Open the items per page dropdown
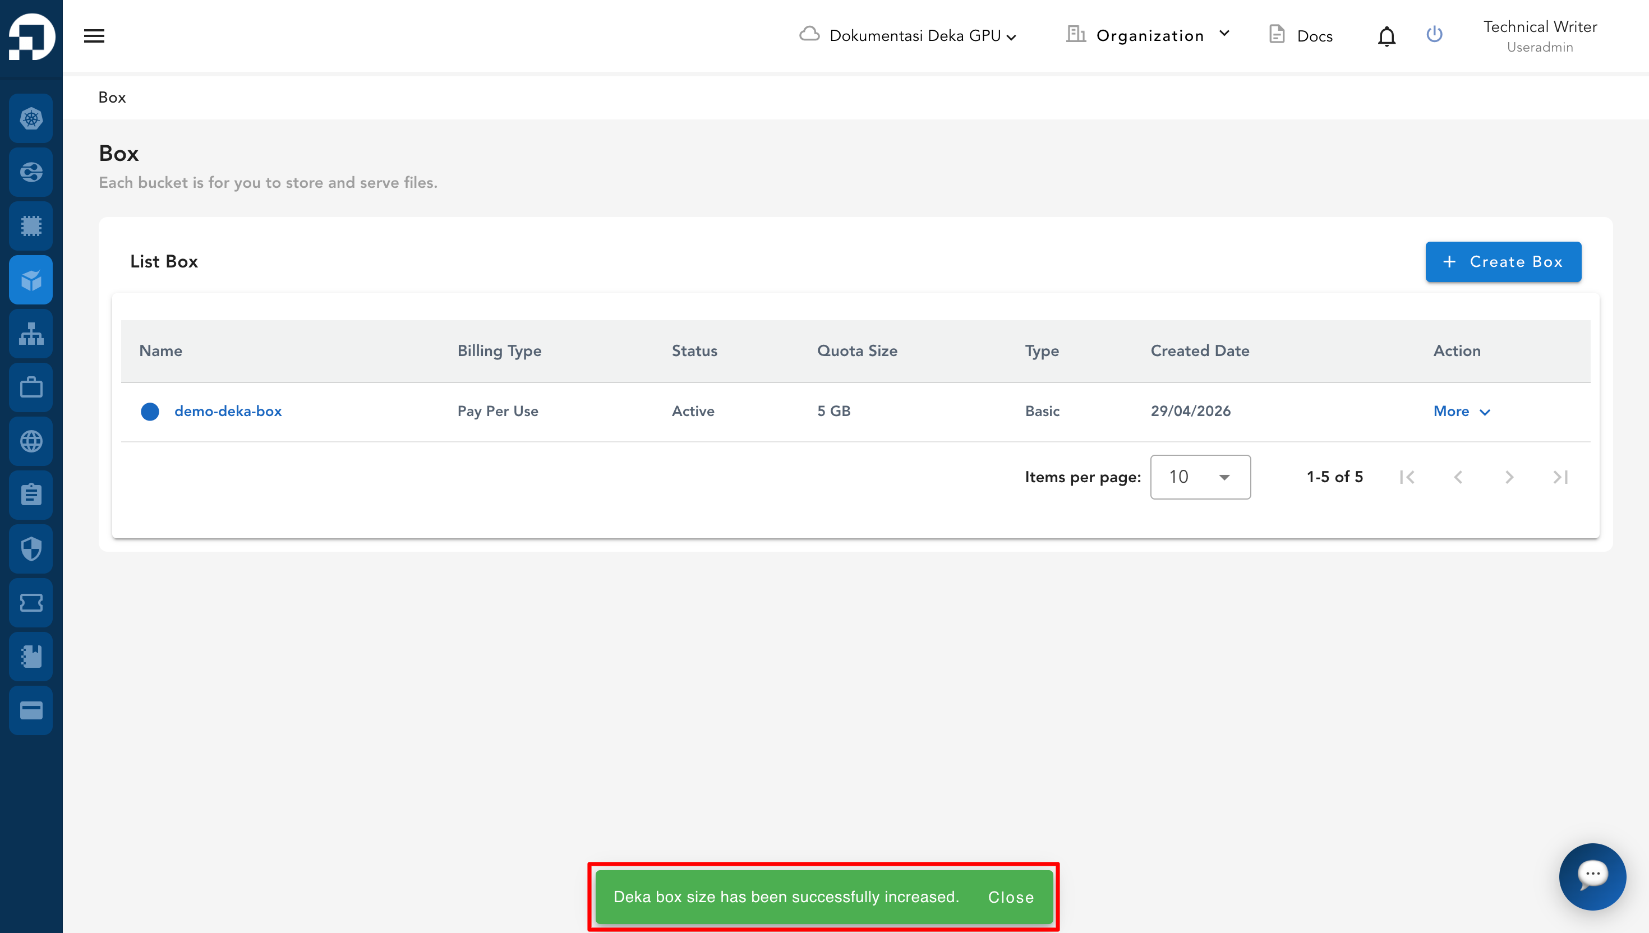Screen dimensions: 1649x933 (x=1200, y=477)
